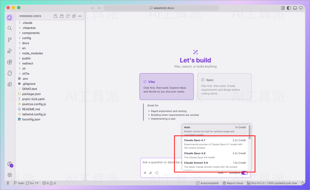
Task: Toggle Autocomplete in the status bar
Action: click(208, 183)
